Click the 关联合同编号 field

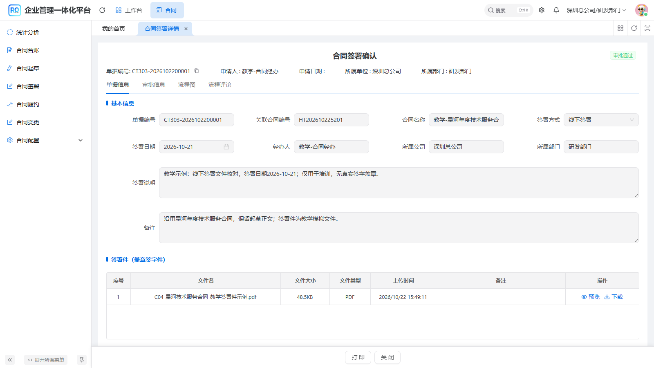(331, 120)
